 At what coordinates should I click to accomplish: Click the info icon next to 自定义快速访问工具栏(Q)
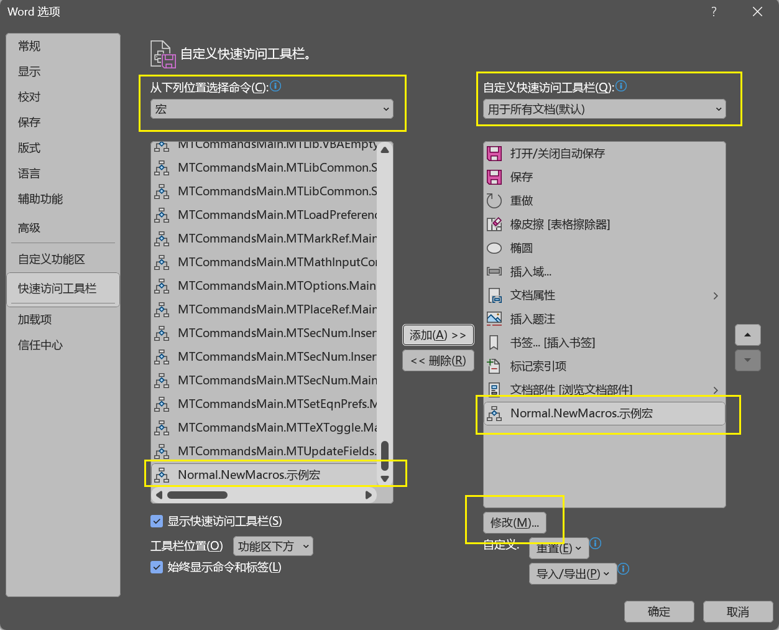tap(621, 86)
